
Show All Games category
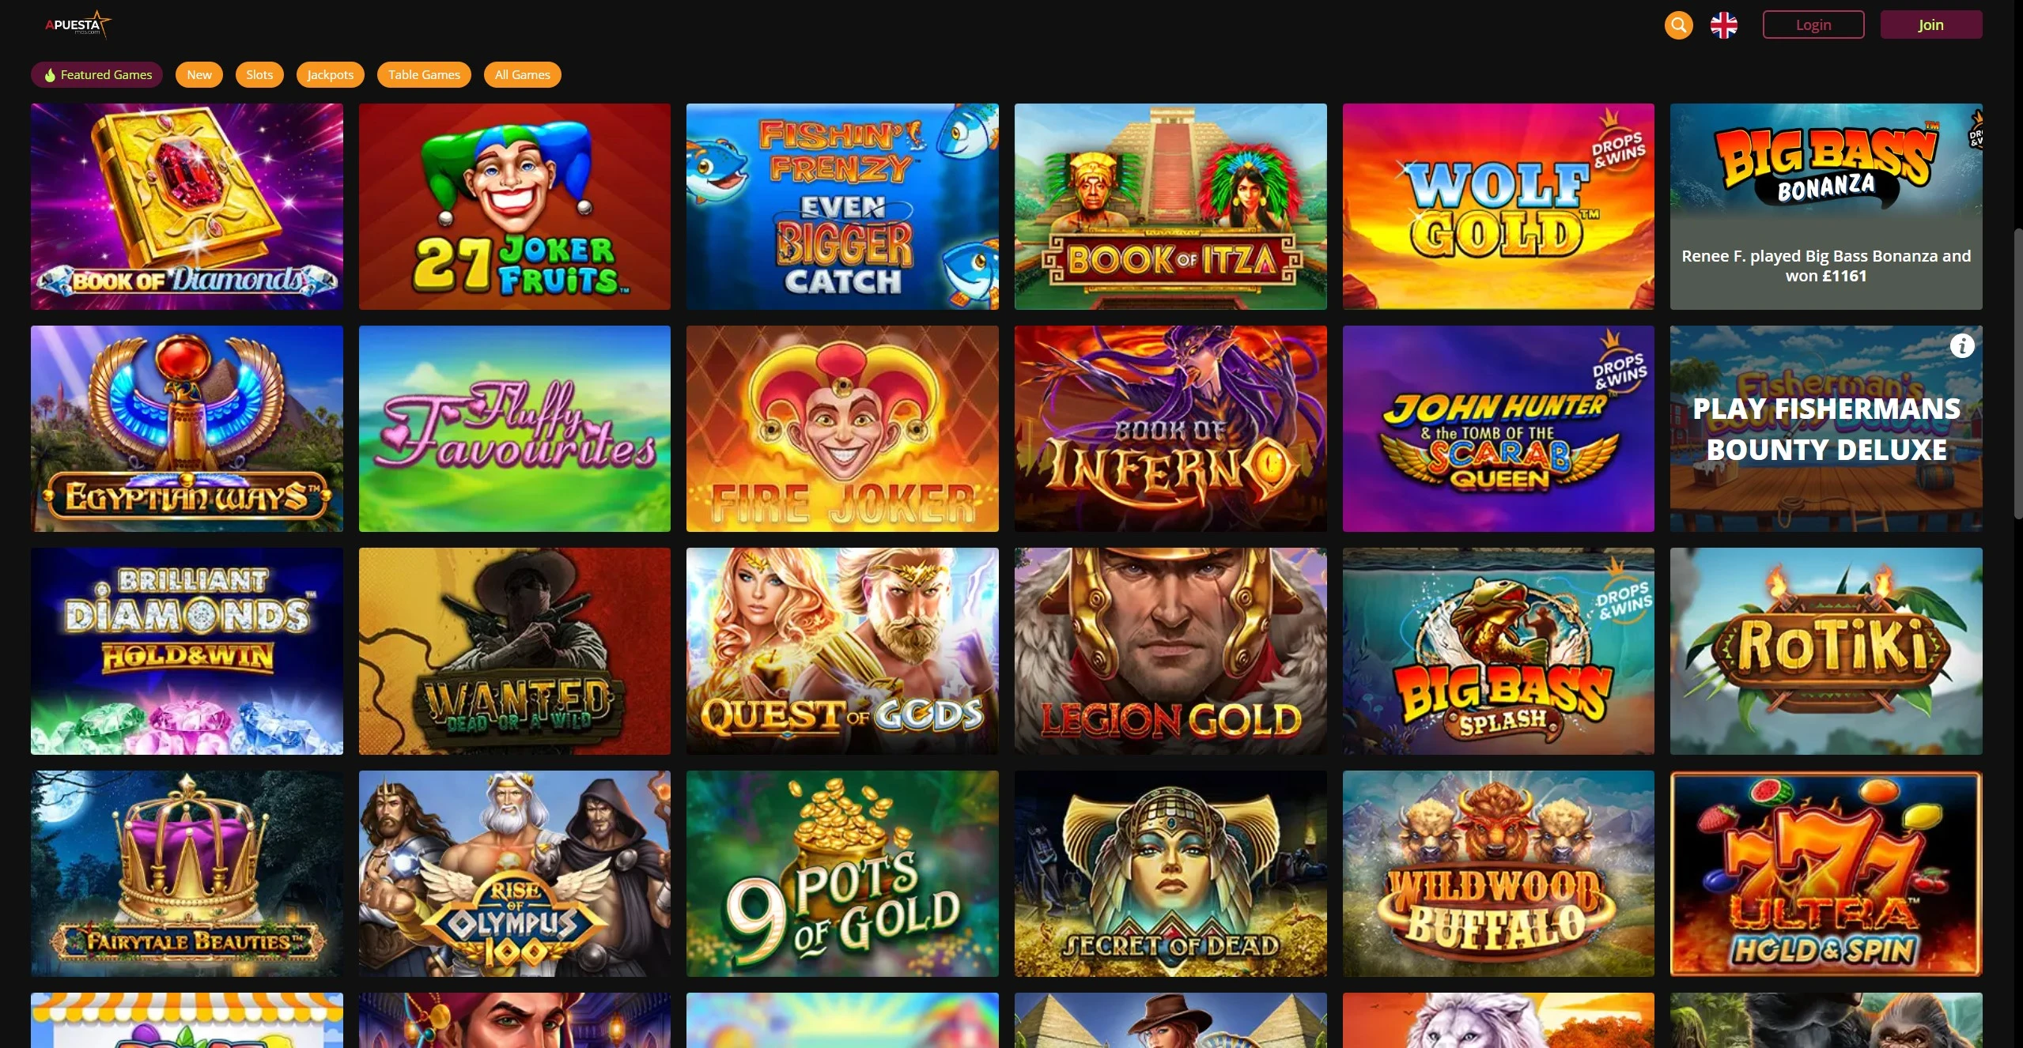[x=522, y=74]
